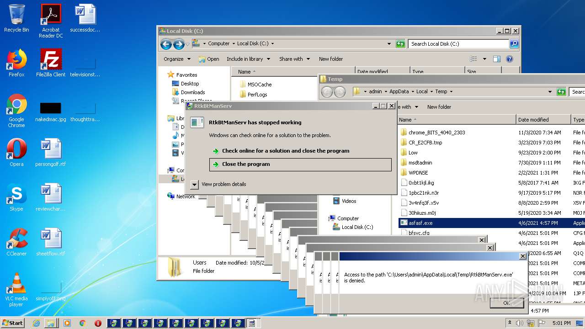Open the Opera browser shortcut
The width and height of the screenshot is (585, 329).
pos(16,153)
